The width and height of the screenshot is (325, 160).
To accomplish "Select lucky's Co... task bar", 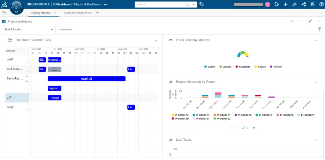I will pyautogui.click(x=131, y=107).
